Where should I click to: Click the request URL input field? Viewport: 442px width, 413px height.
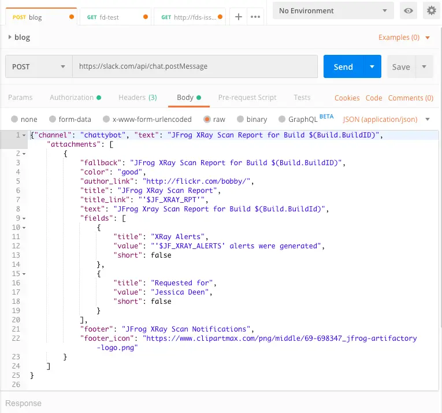pos(195,66)
